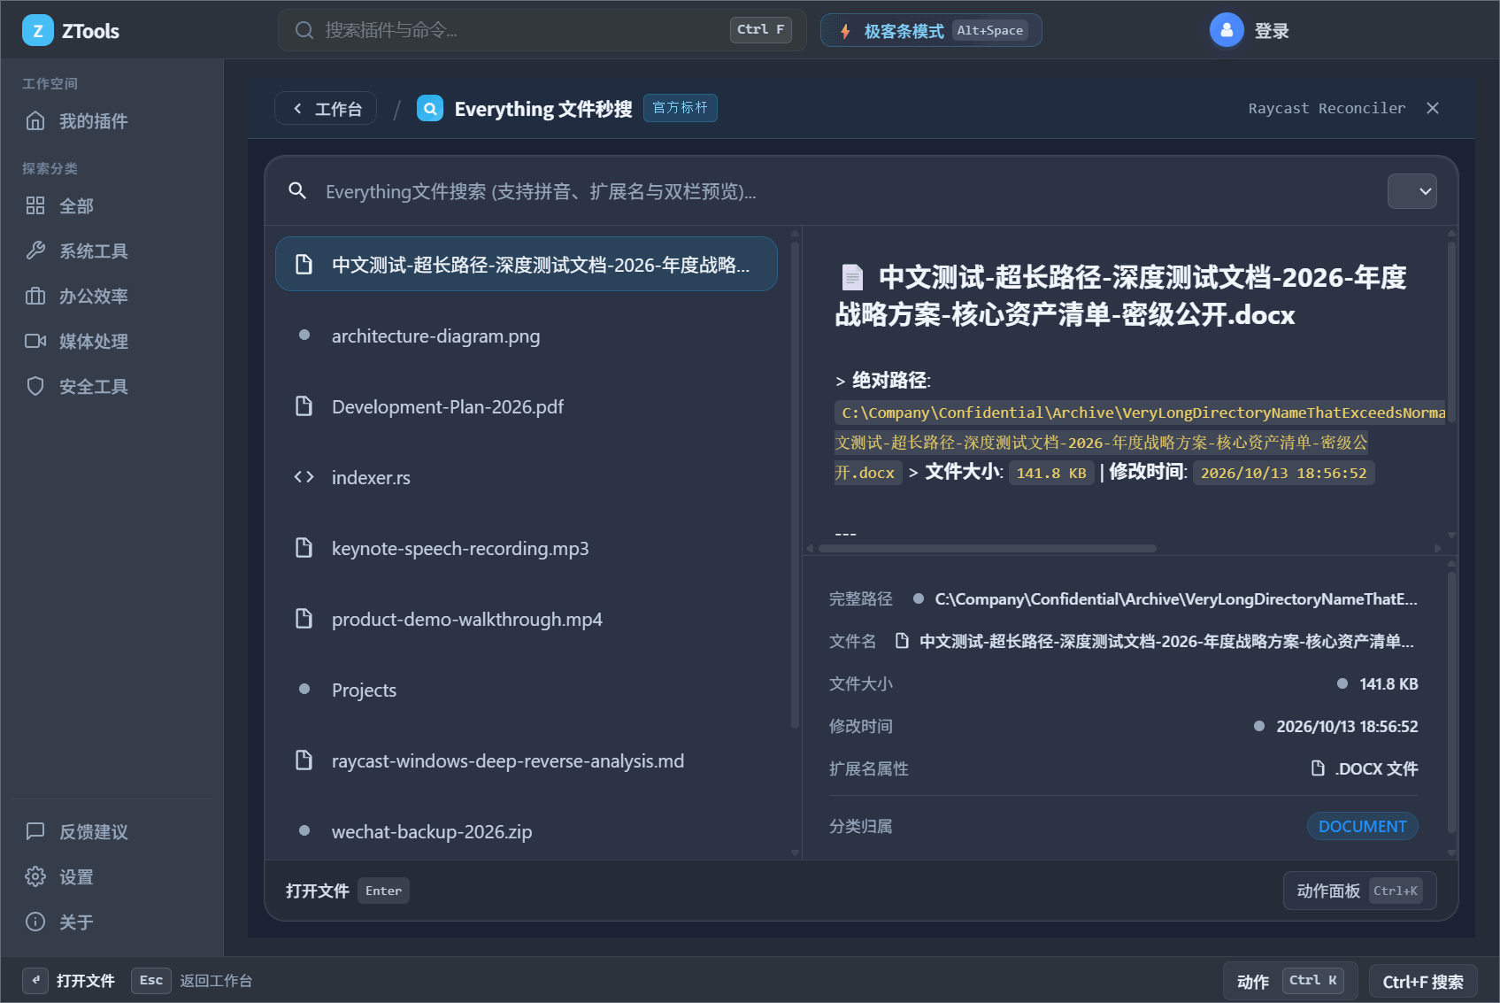Click the preview pane horizontal scrollbar
Viewport: 1500px width, 1003px height.
pyautogui.click(x=988, y=549)
